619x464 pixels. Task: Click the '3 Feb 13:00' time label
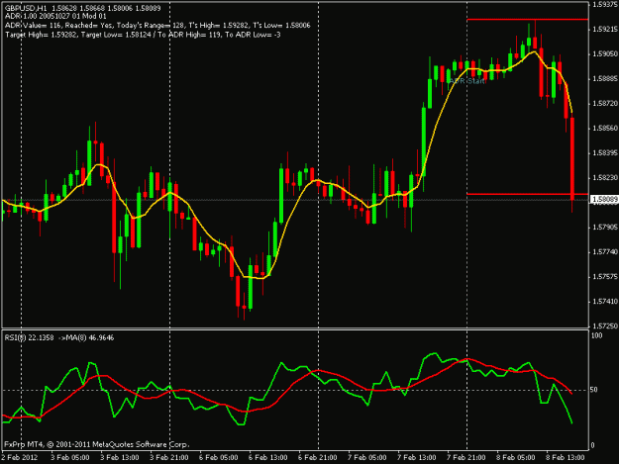(x=119, y=457)
